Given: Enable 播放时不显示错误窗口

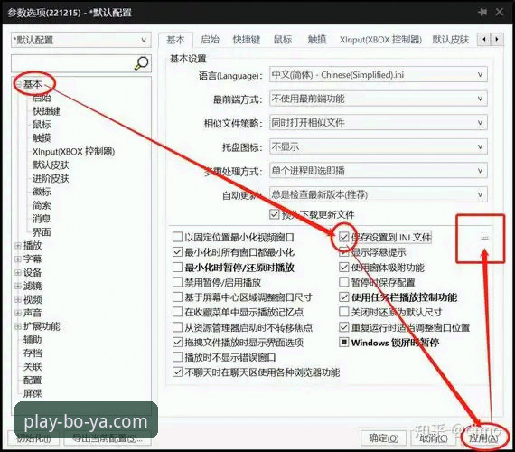Looking at the screenshot, I should coord(177,357).
